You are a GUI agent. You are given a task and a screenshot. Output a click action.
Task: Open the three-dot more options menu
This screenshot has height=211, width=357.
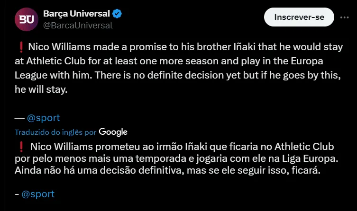342,17
